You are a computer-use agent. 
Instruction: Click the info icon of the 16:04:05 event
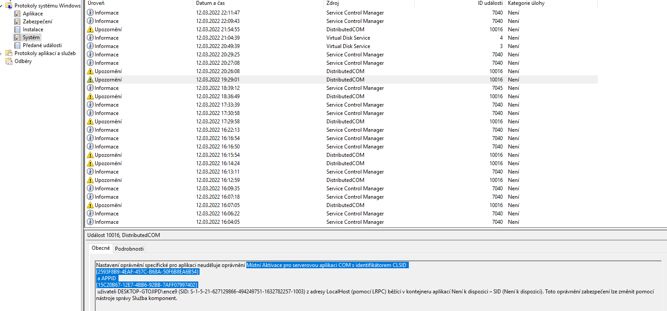(90, 222)
